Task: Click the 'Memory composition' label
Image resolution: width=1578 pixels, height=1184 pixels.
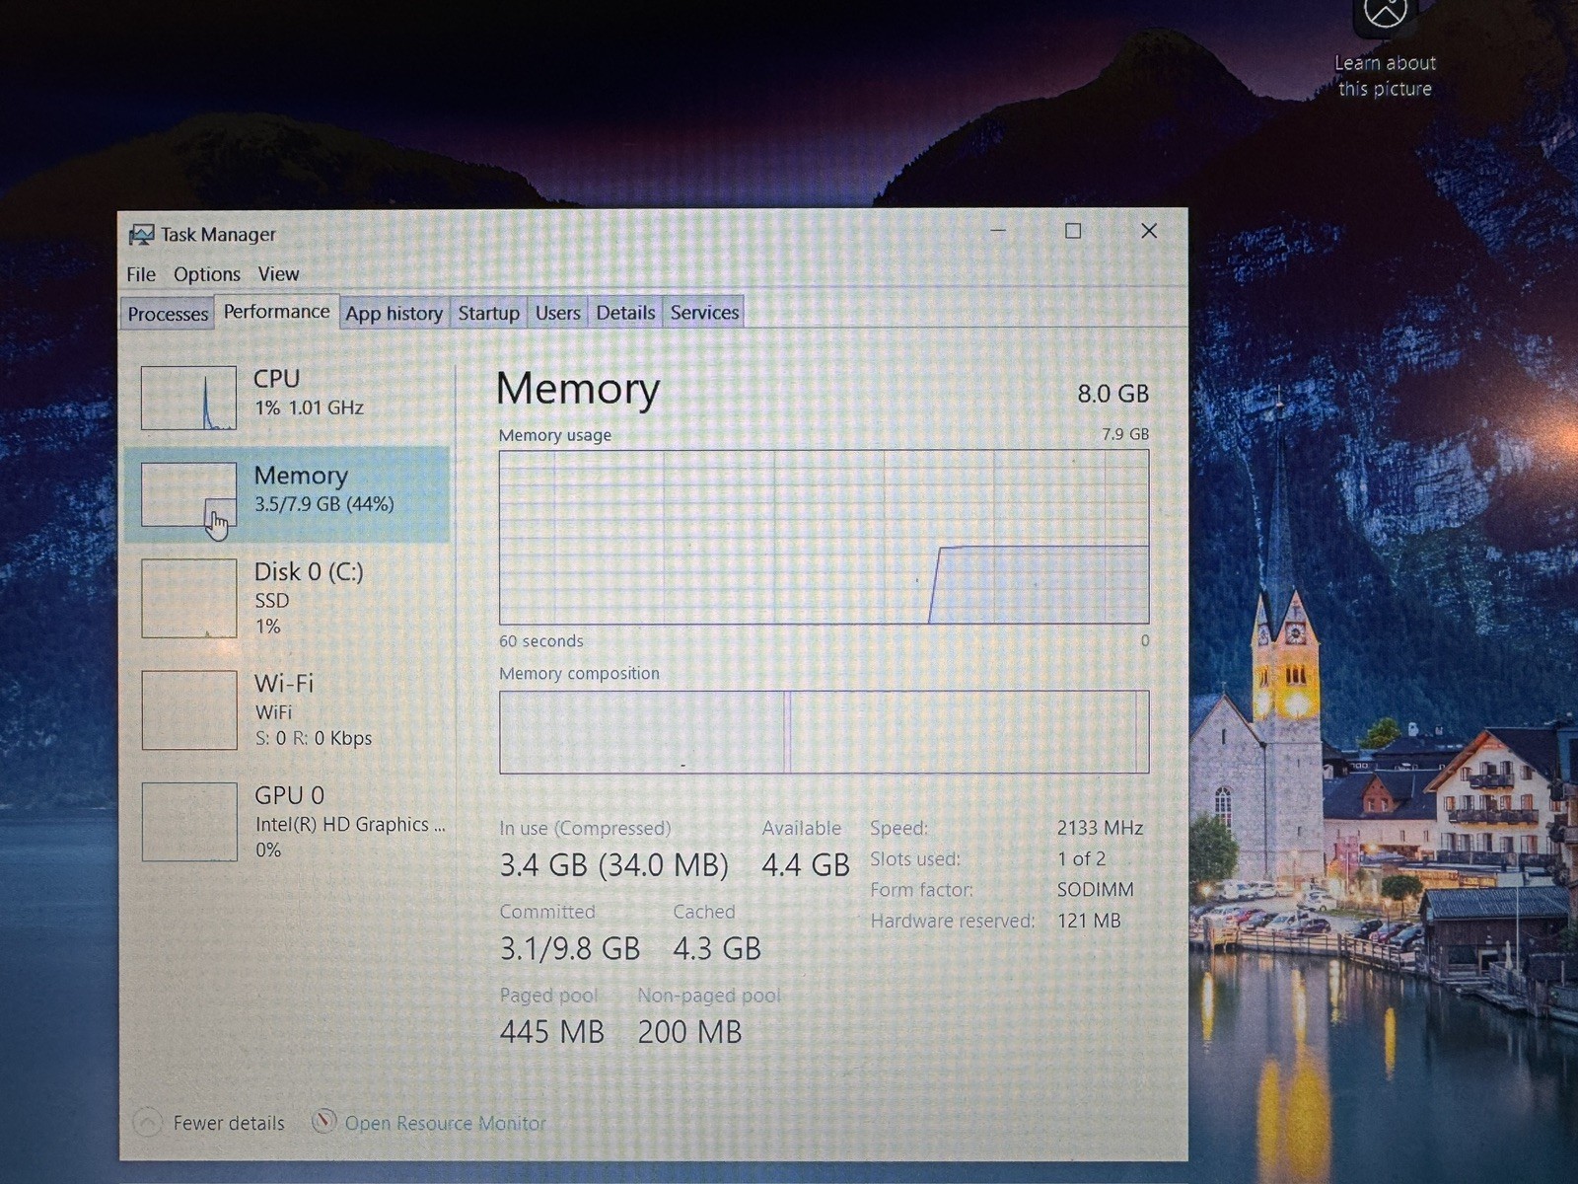Action: coord(579,674)
